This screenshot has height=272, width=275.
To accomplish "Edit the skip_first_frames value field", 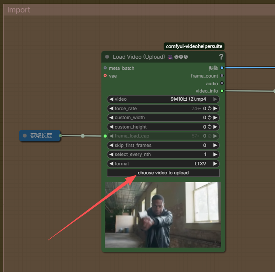I will click(163, 145).
